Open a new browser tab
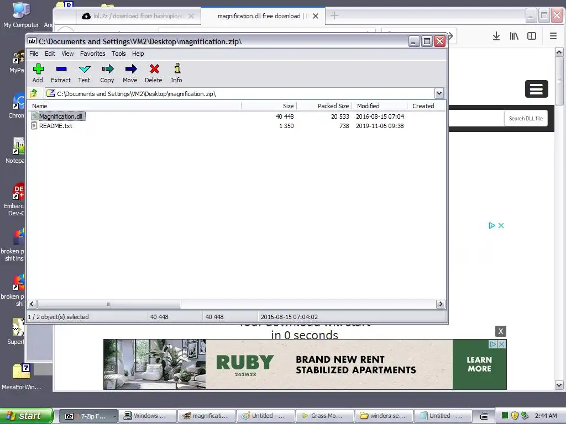 click(334, 15)
